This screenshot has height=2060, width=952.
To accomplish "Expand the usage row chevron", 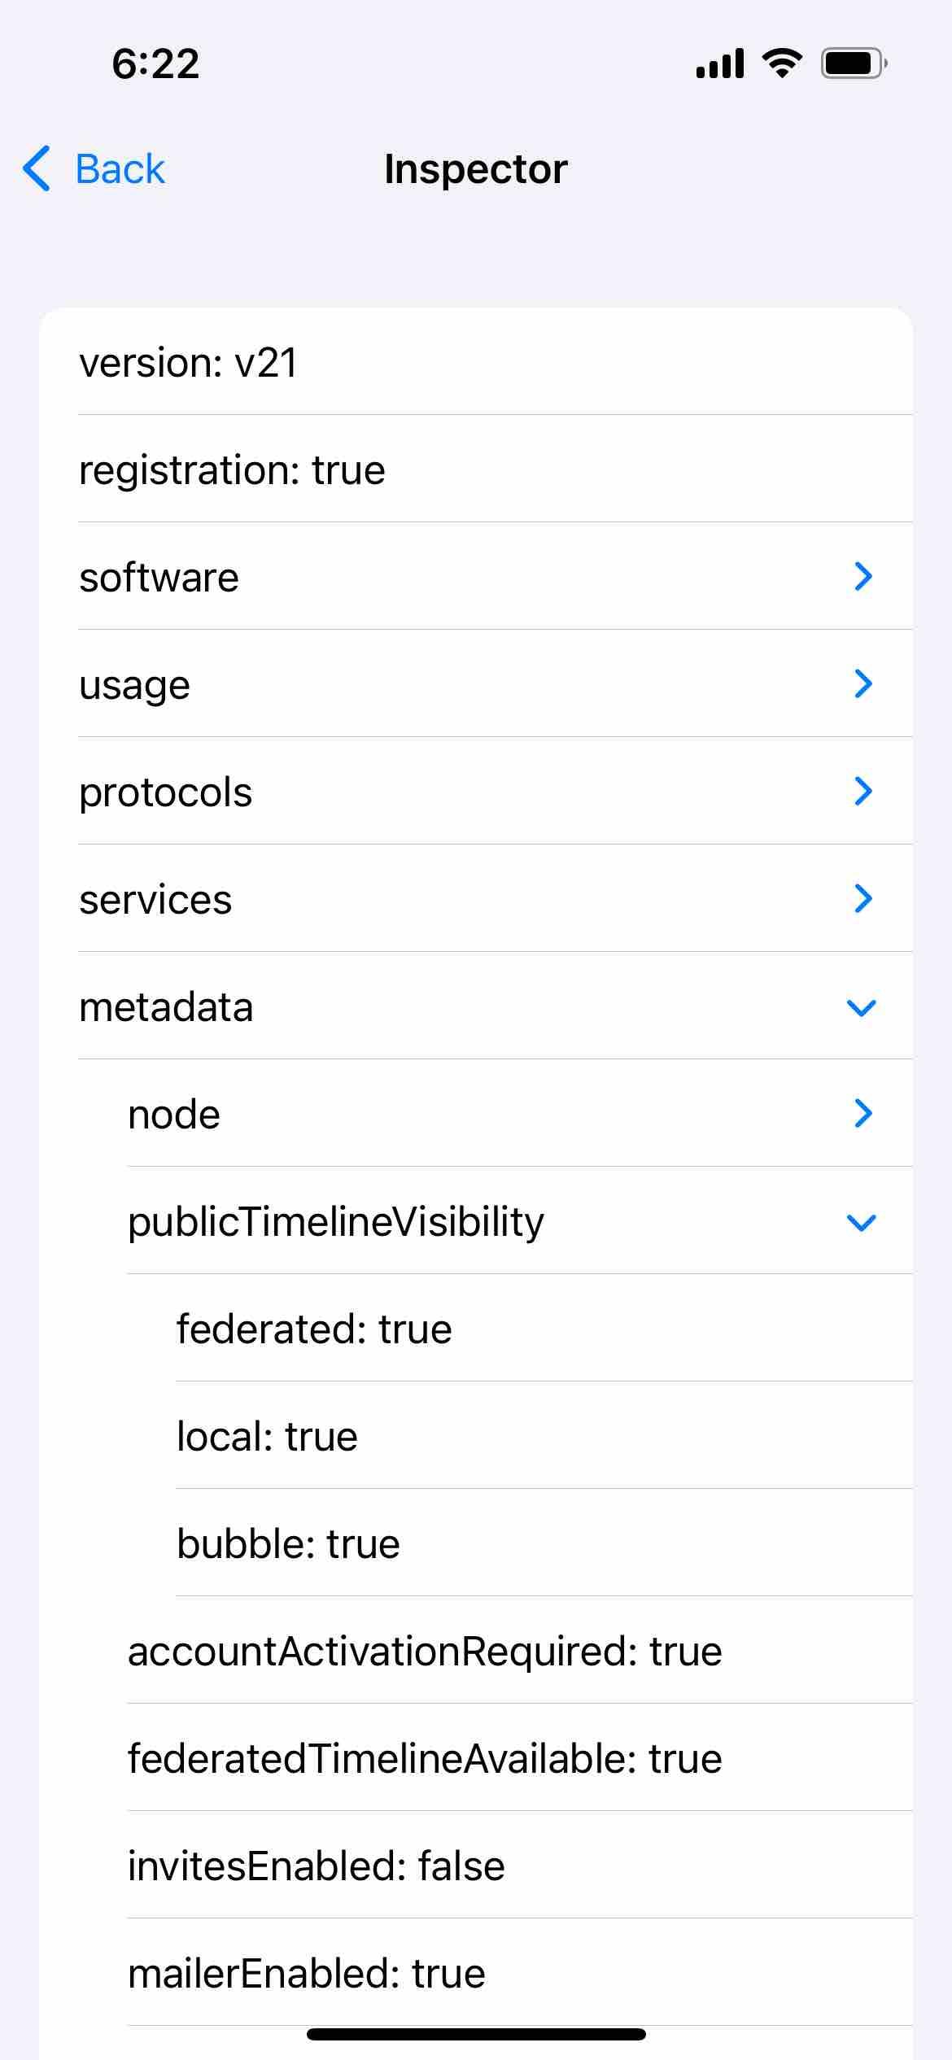I will [862, 684].
